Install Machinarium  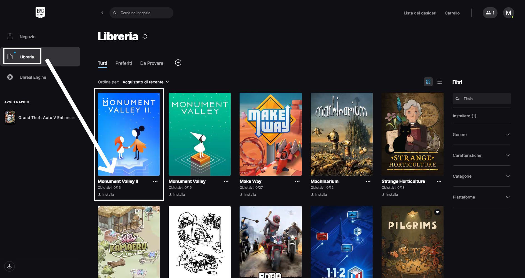[x=319, y=195]
